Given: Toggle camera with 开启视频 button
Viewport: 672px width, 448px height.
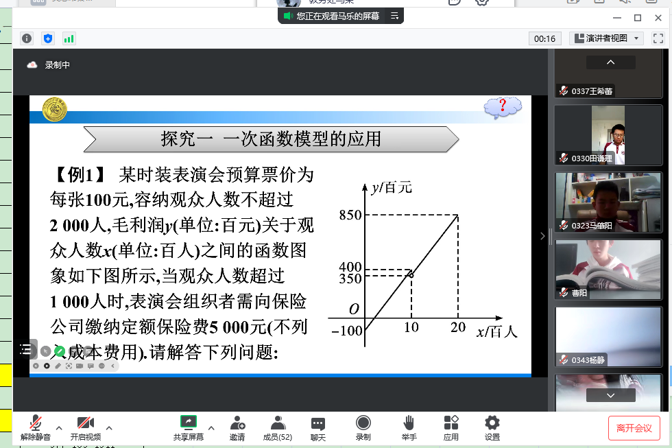Looking at the screenshot, I should tap(85, 427).
